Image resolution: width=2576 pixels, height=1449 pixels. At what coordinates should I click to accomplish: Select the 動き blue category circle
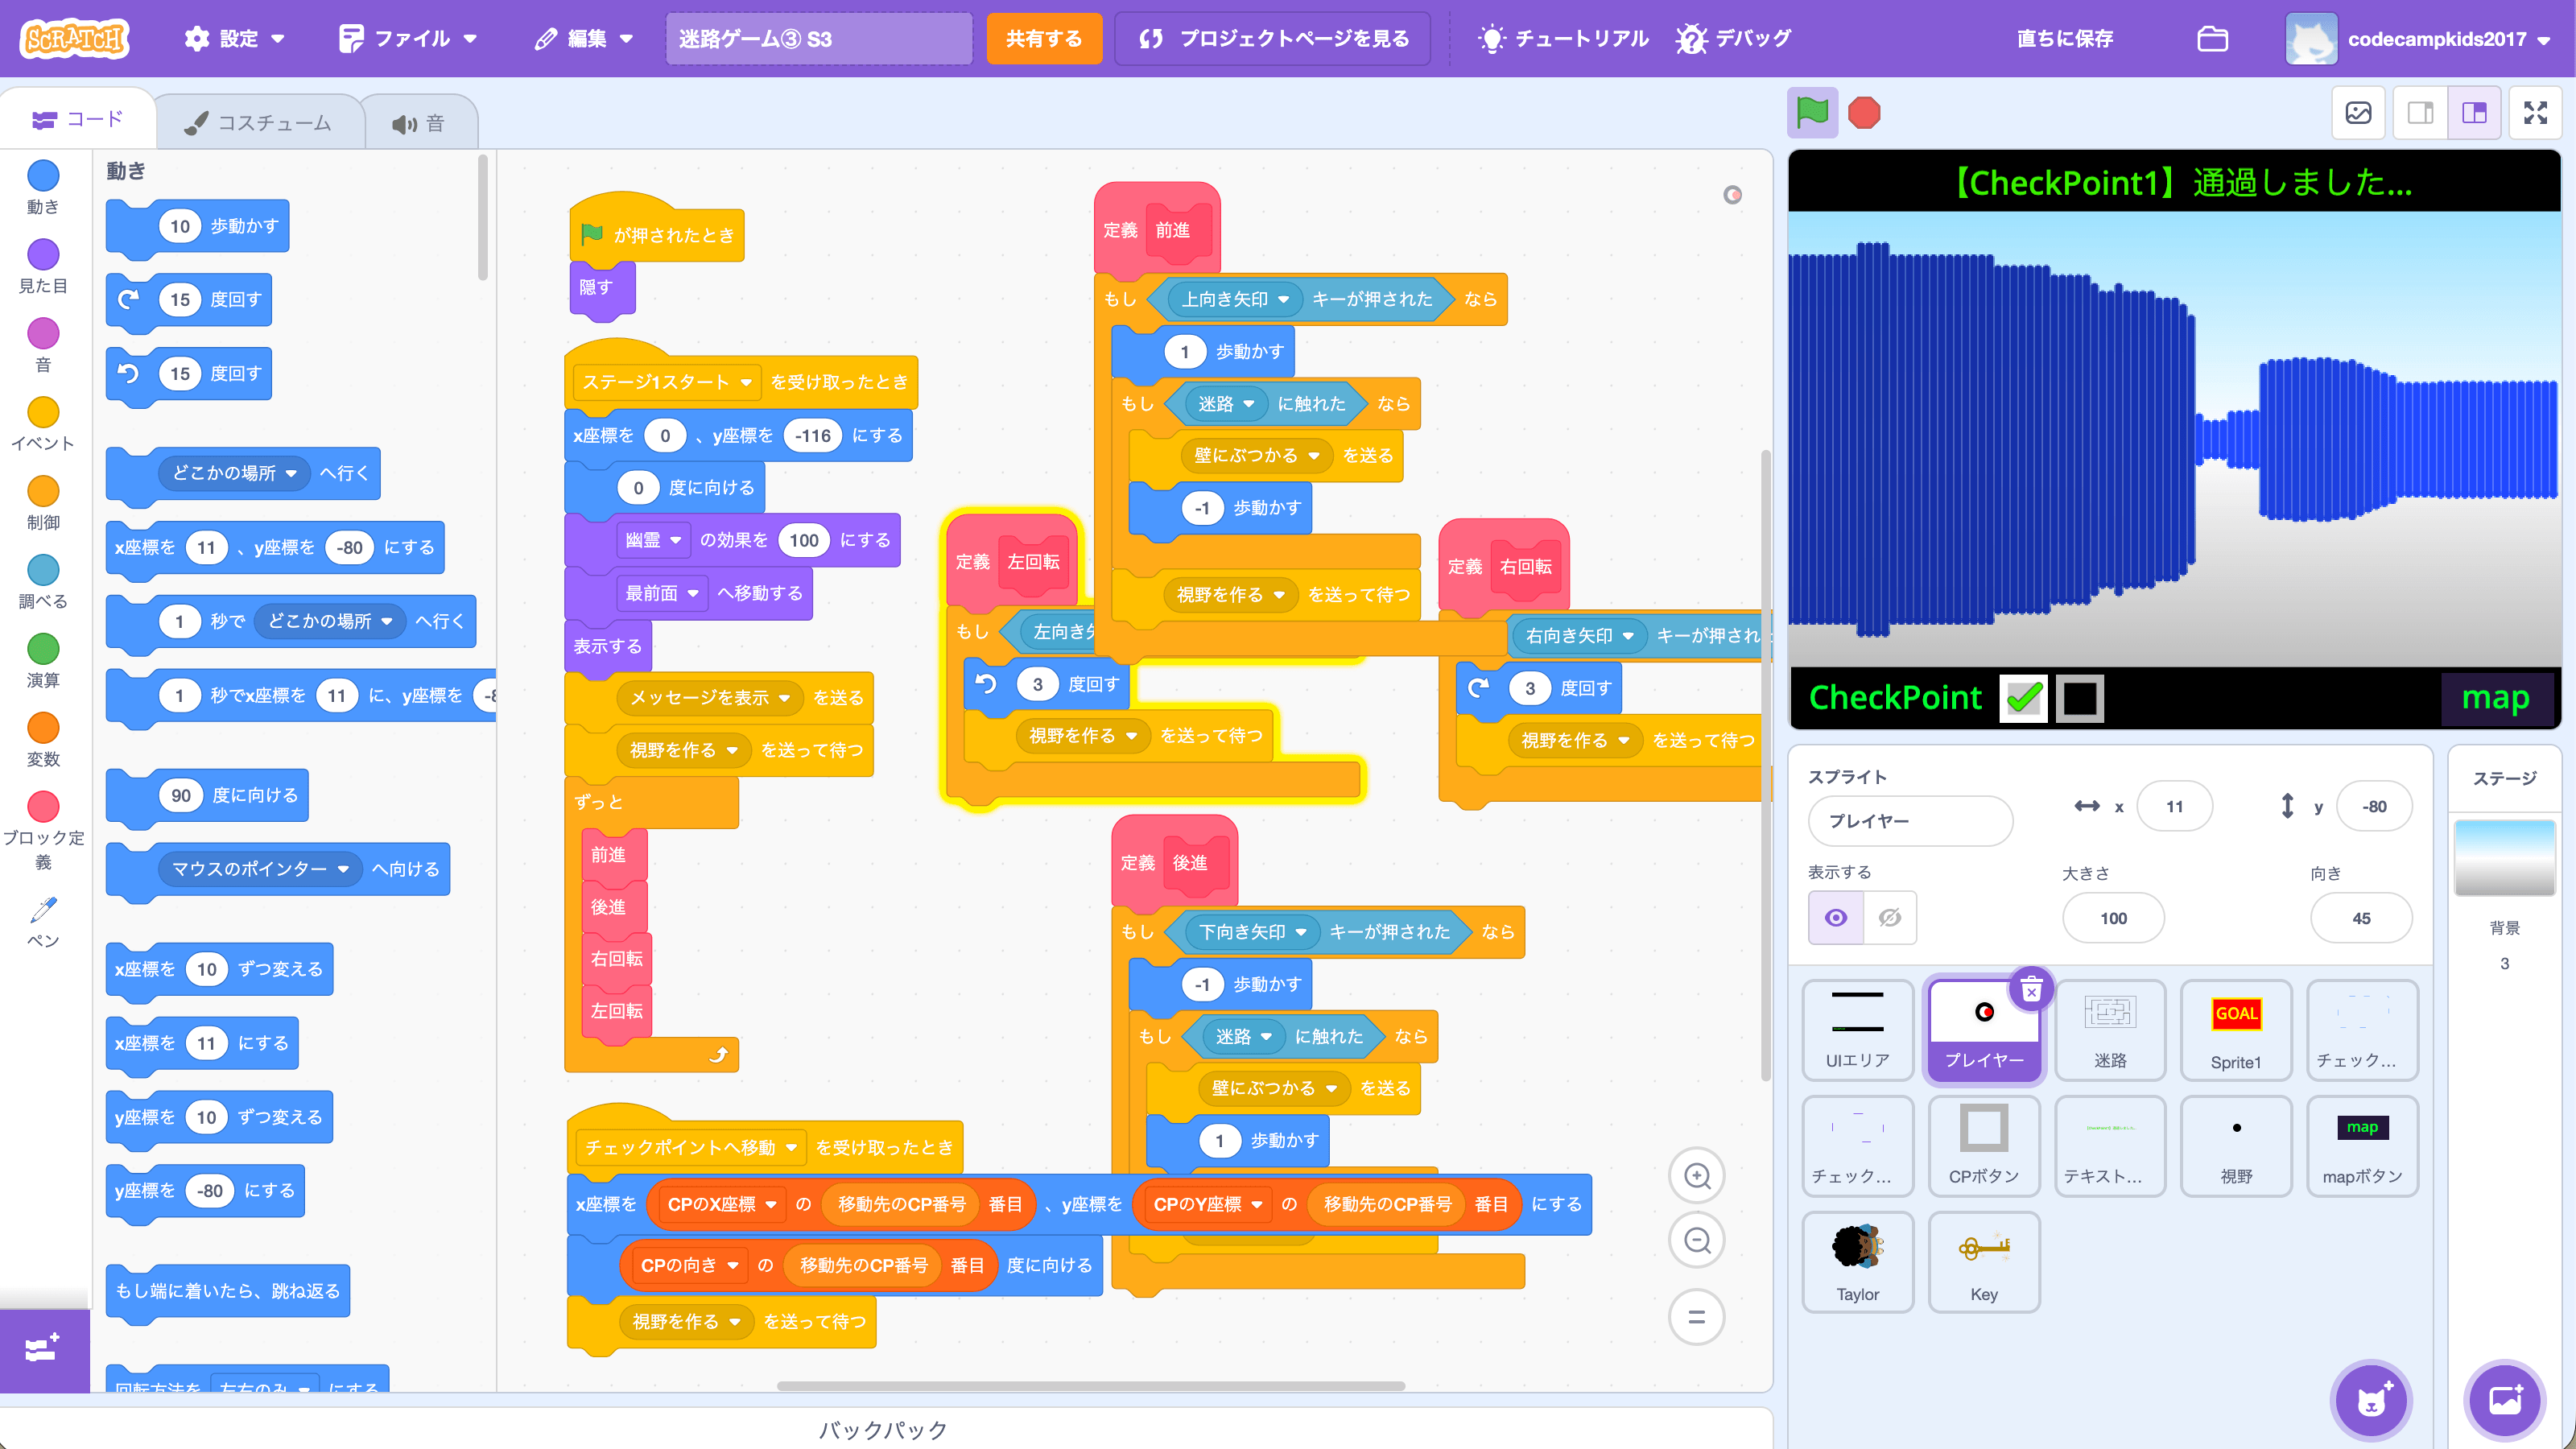point(43,176)
